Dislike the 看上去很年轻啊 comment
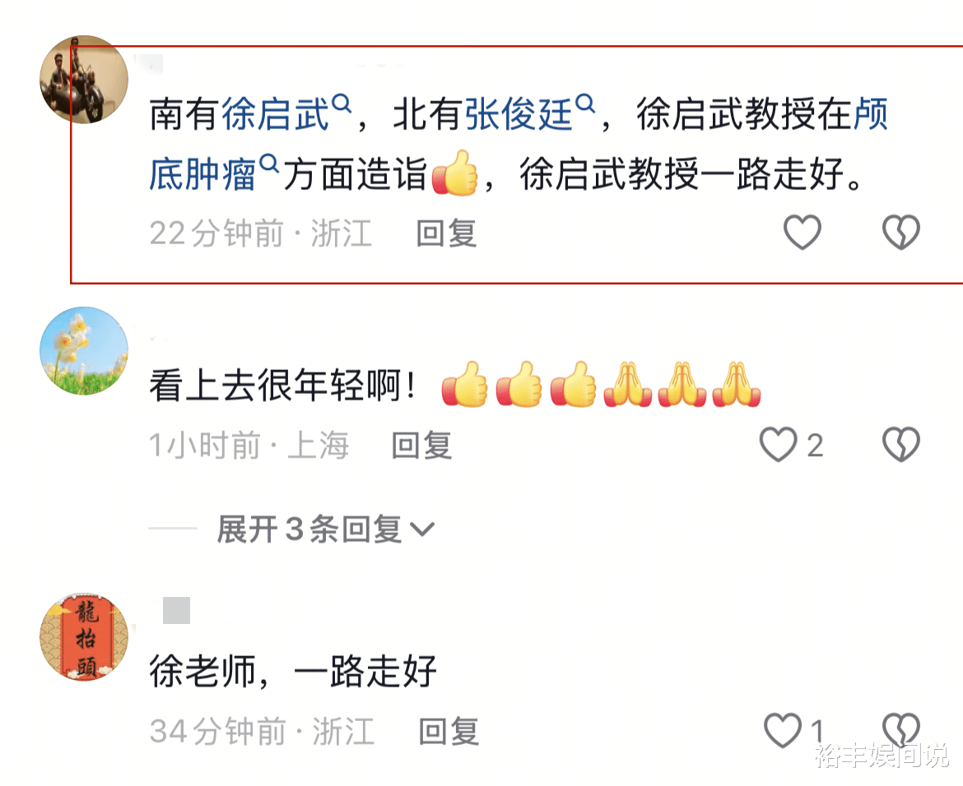This screenshot has width=963, height=786. (901, 444)
